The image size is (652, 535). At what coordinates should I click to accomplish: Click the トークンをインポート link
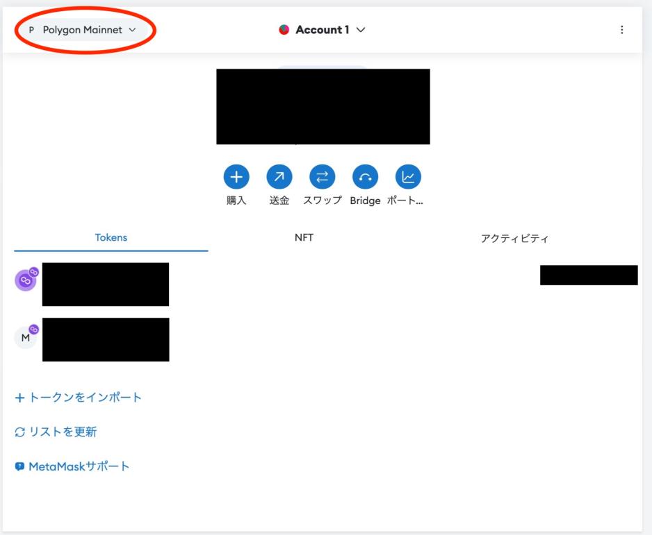79,398
